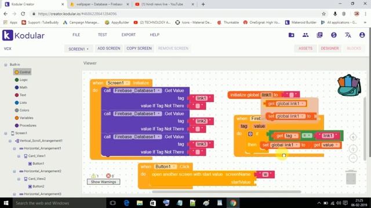Open Edge browser from taskbar
The image size is (371, 208).
click(x=126, y=203)
